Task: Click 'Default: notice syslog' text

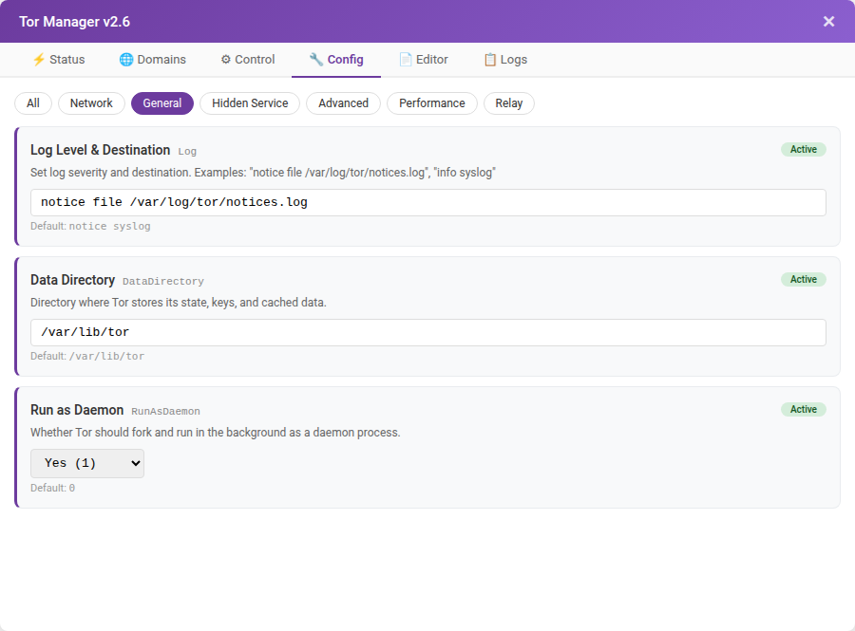Action: tap(90, 226)
